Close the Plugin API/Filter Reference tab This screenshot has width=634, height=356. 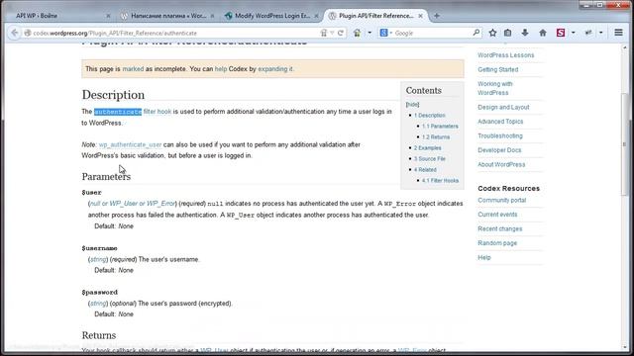[x=420, y=16]
